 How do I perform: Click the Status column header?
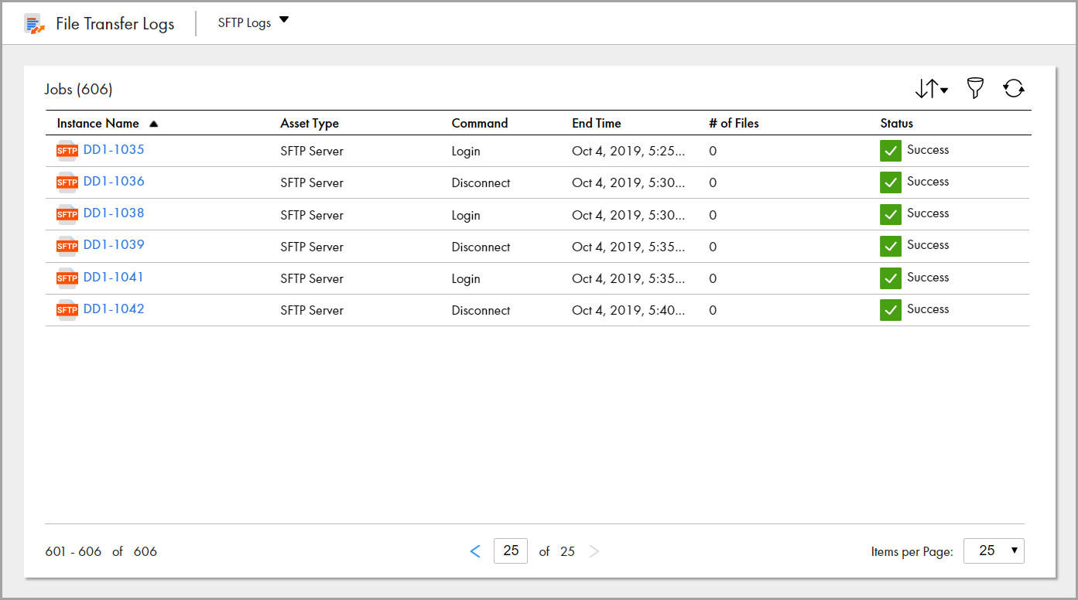(x=897, y=123)
